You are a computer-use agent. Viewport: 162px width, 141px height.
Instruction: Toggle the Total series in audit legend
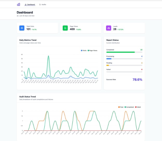point(121,107)
